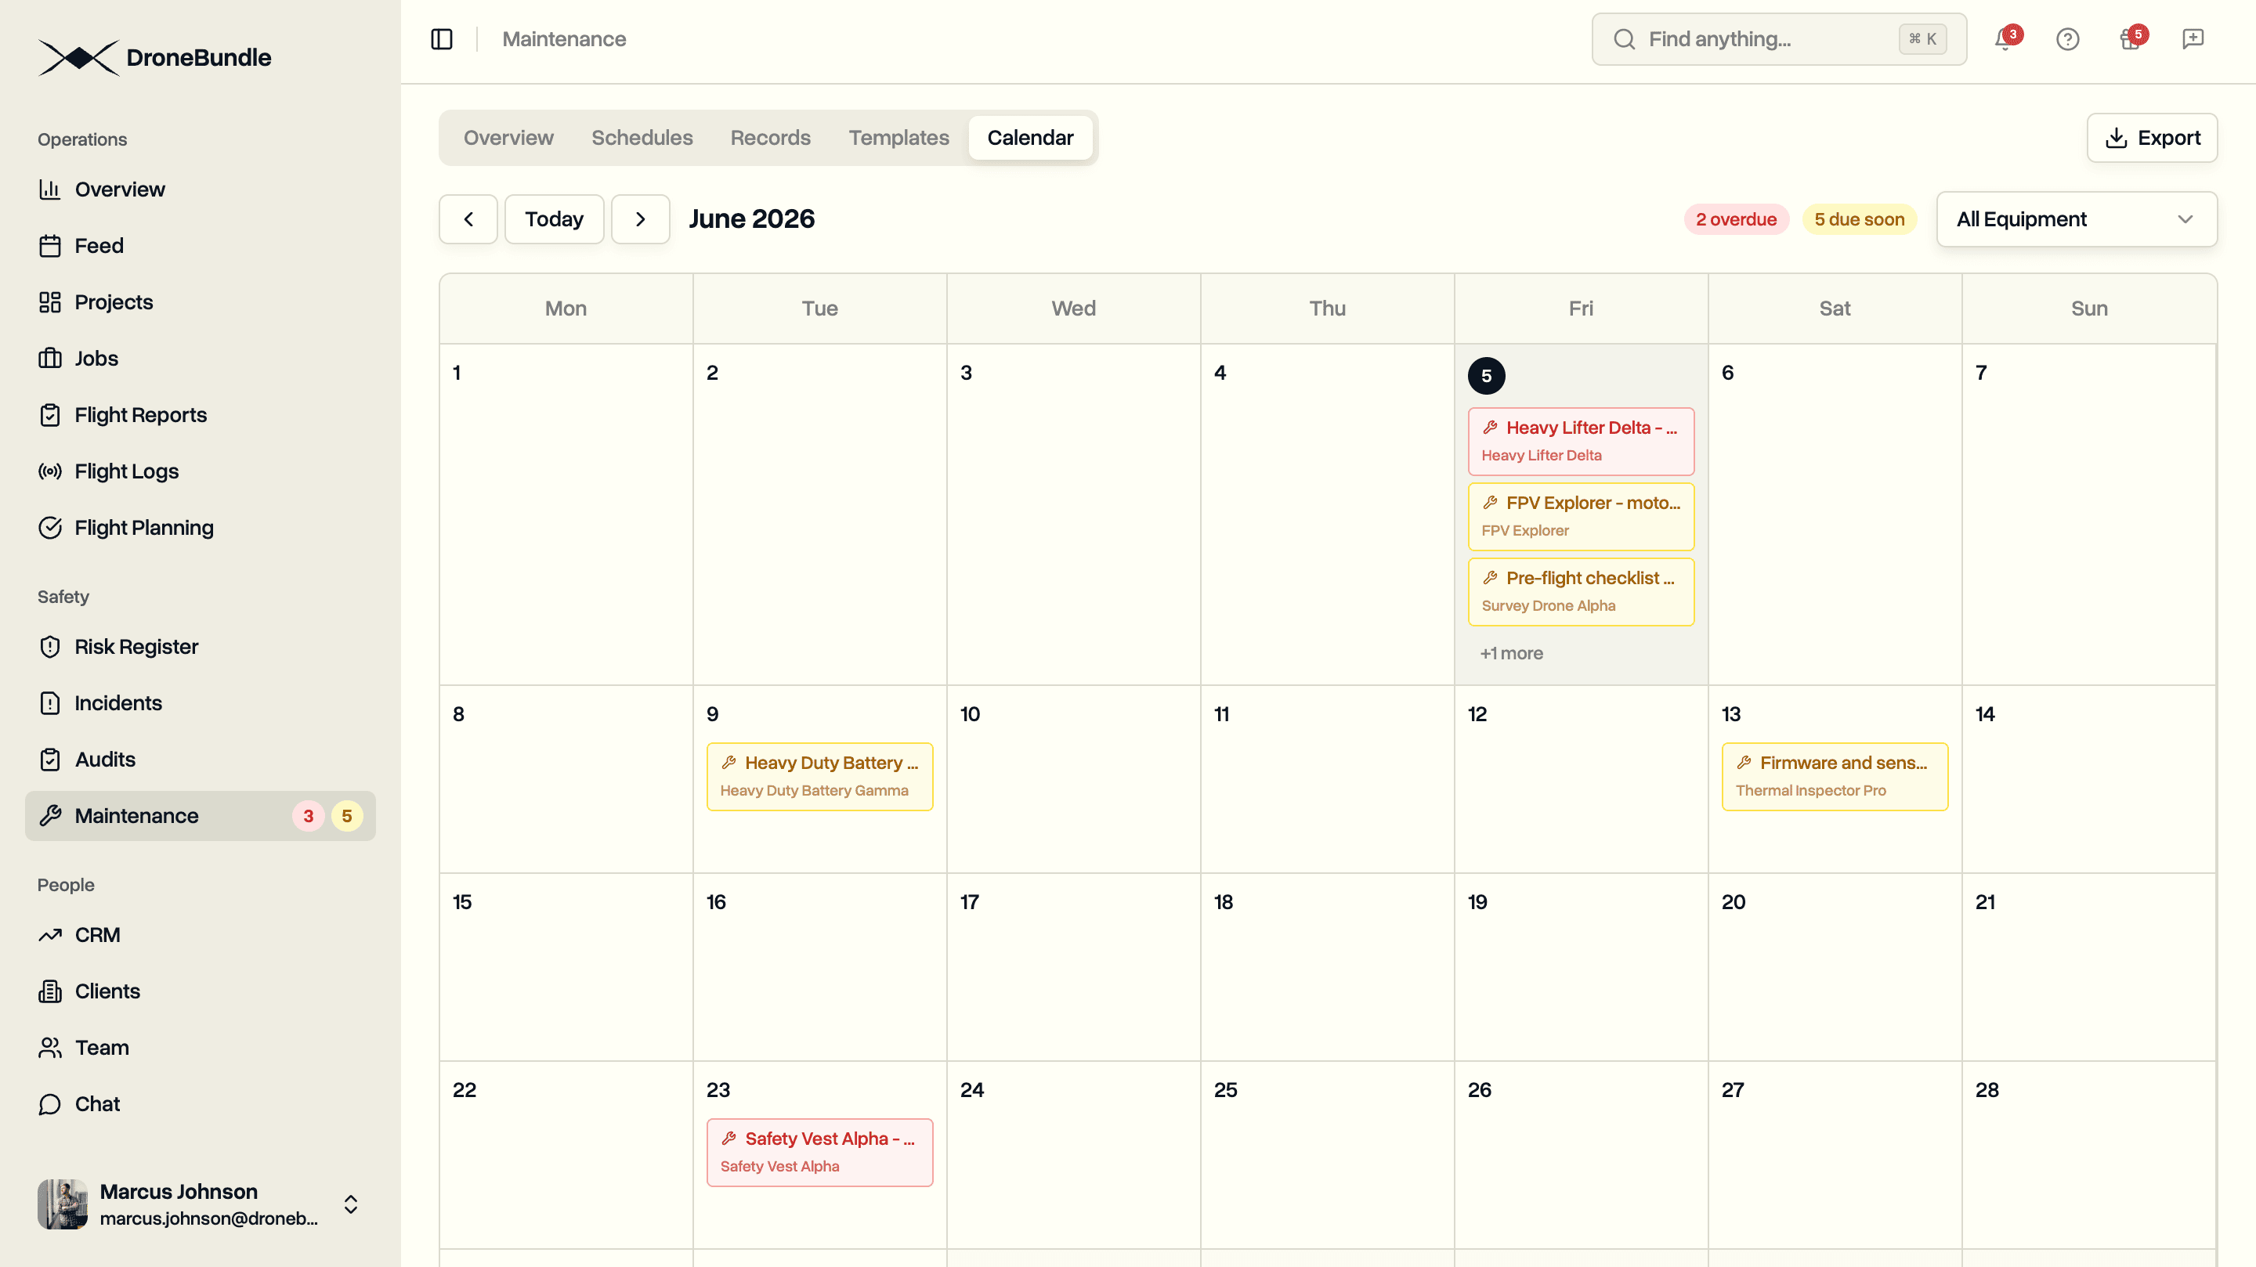Open Flight Planning in the sidebar

[201, 527]
